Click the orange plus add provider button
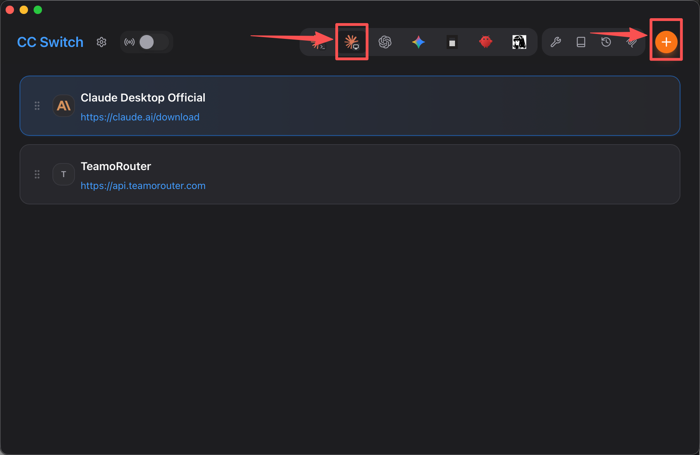 [x=666, y=42]
